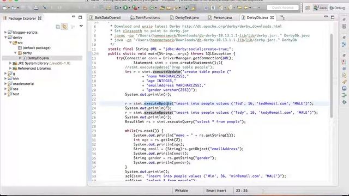Select the hhh project
Image resolution: width=349 pixels, height=196 pixels.
coord(16,78)
